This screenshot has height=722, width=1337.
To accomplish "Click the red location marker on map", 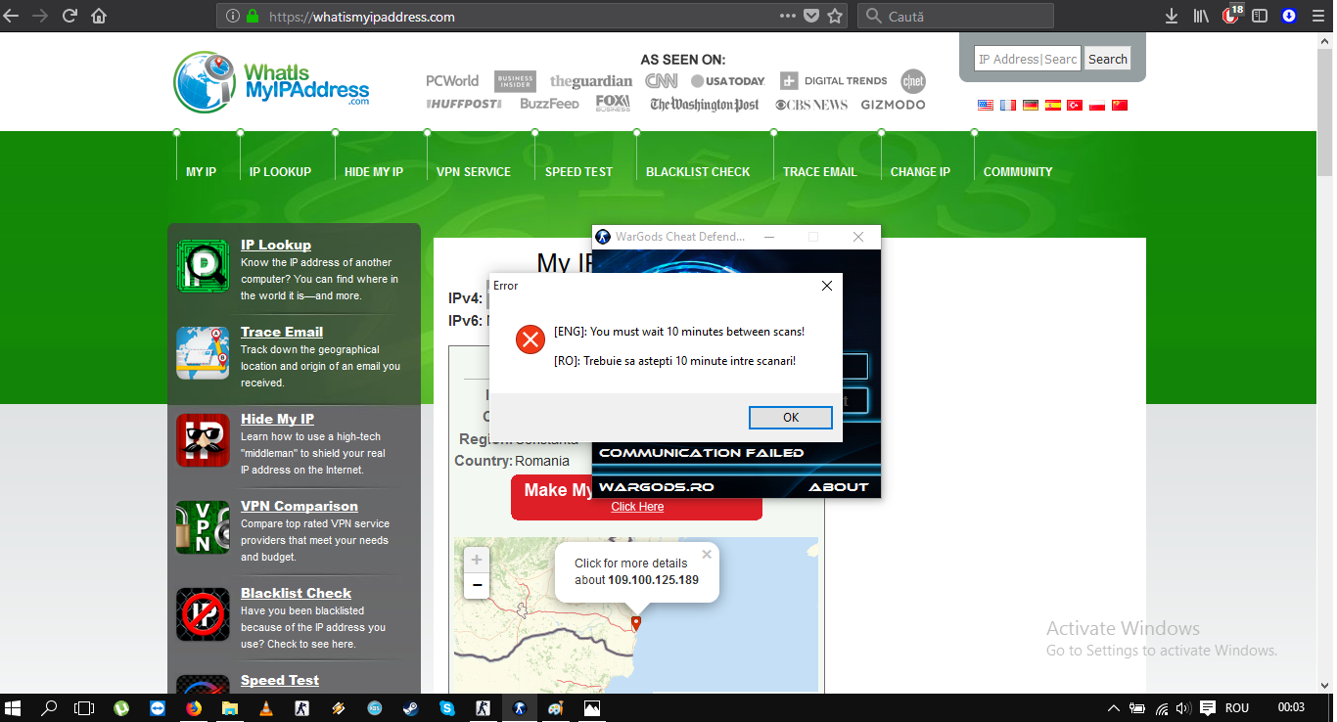I will coord(636,623).
